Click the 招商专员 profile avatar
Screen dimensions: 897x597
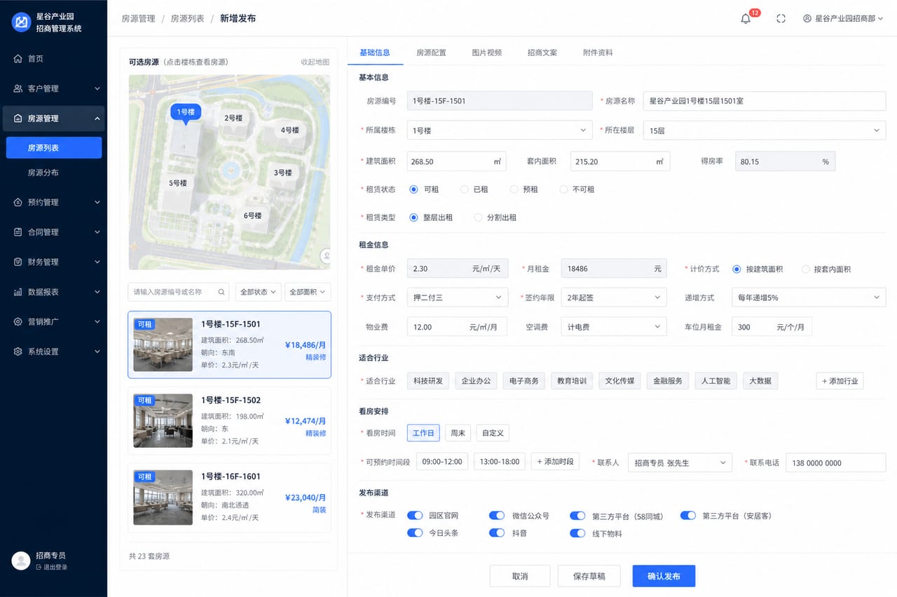click(x=21, y=561)
